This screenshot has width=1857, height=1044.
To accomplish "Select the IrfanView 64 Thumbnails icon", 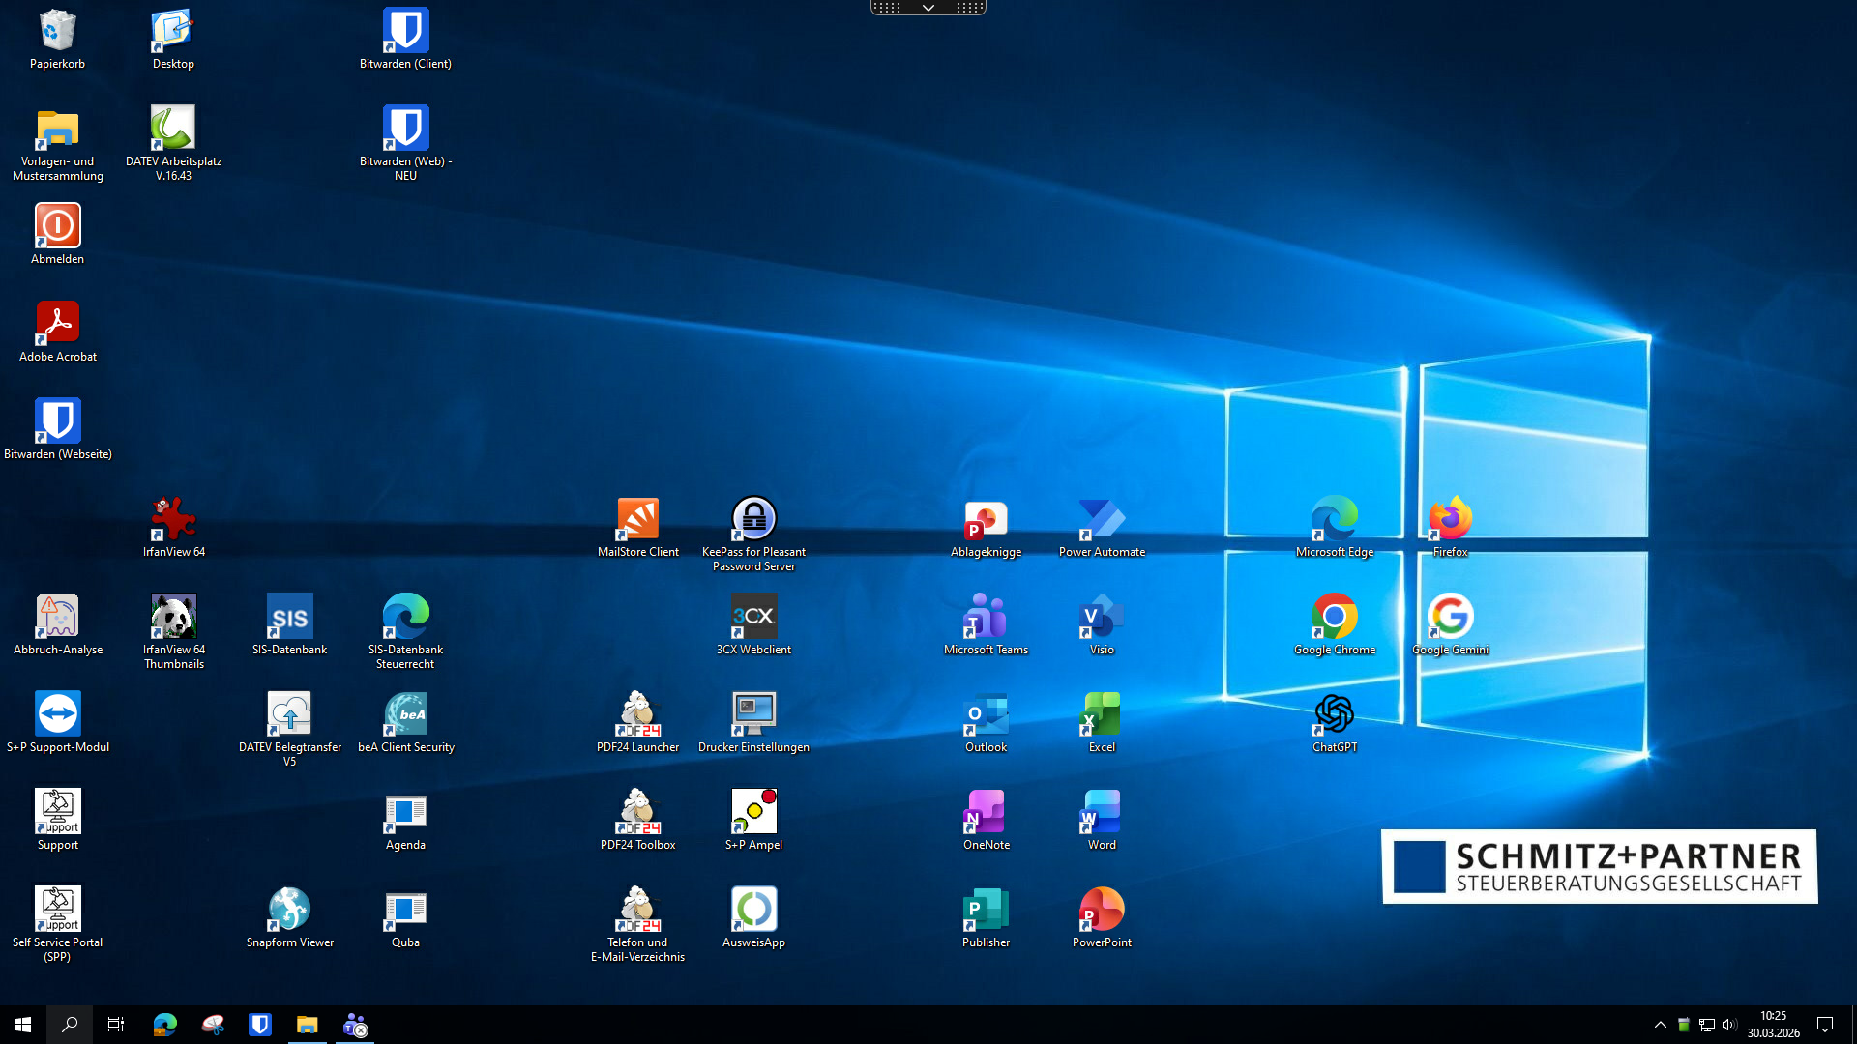I will (173, 618).
